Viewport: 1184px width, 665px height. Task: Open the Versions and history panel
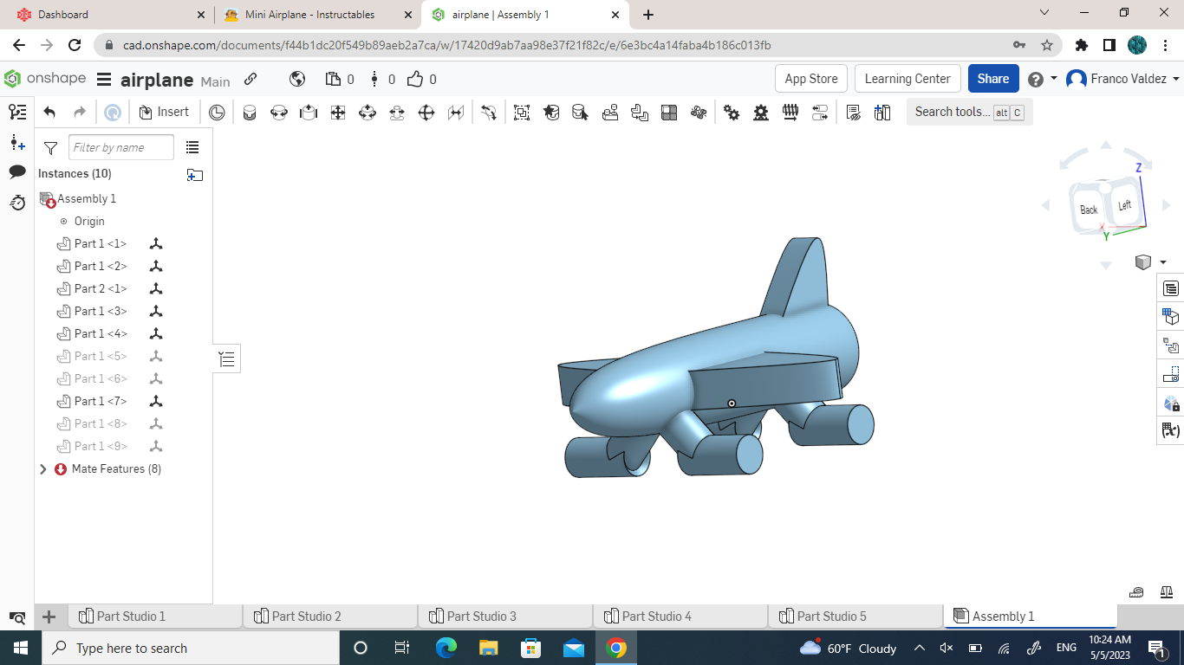coord(16,202)
